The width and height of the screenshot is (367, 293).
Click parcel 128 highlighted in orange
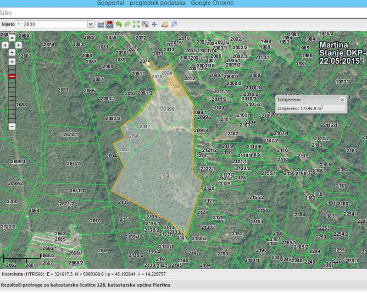tap(176, 87)
